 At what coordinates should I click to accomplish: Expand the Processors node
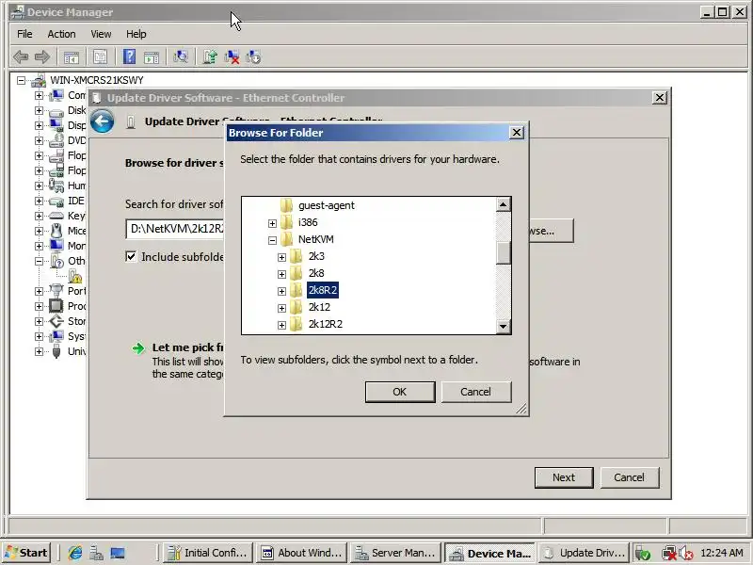coord(39,306)
